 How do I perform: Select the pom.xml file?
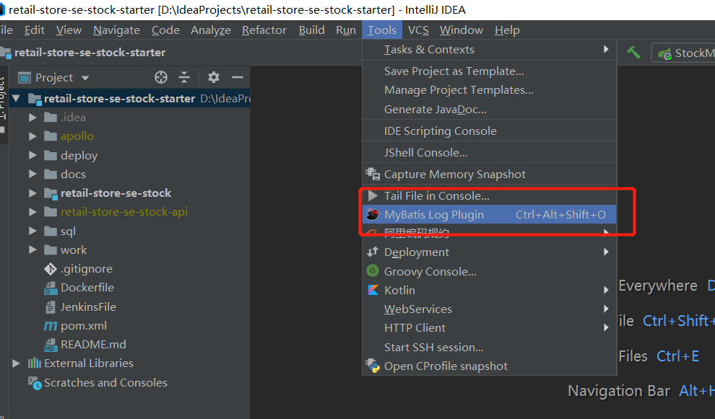click(84, 326)
